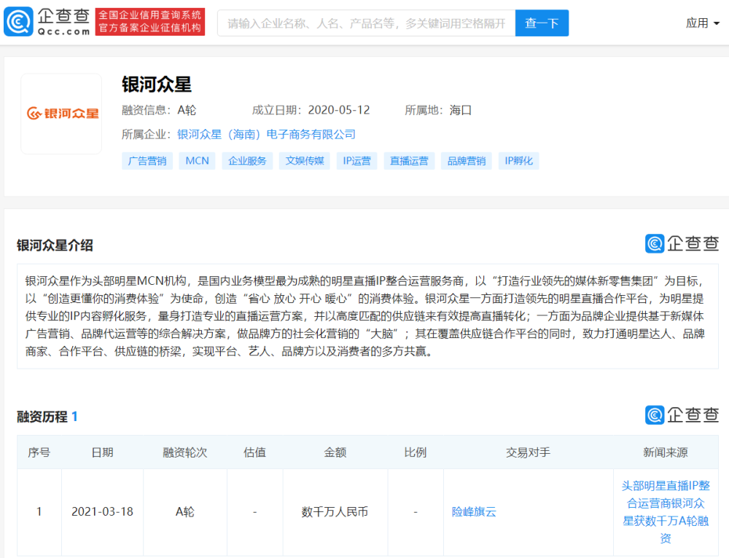Select the 企业服务 tag
The image size is (729, 558).
coord(247,161)
